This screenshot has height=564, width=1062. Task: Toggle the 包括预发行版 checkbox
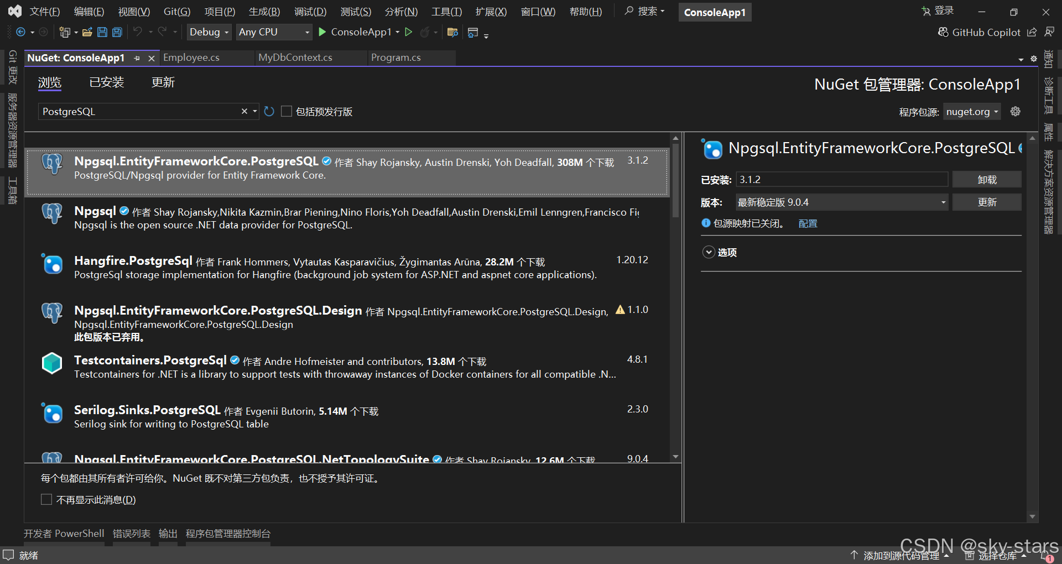point(287,111)
